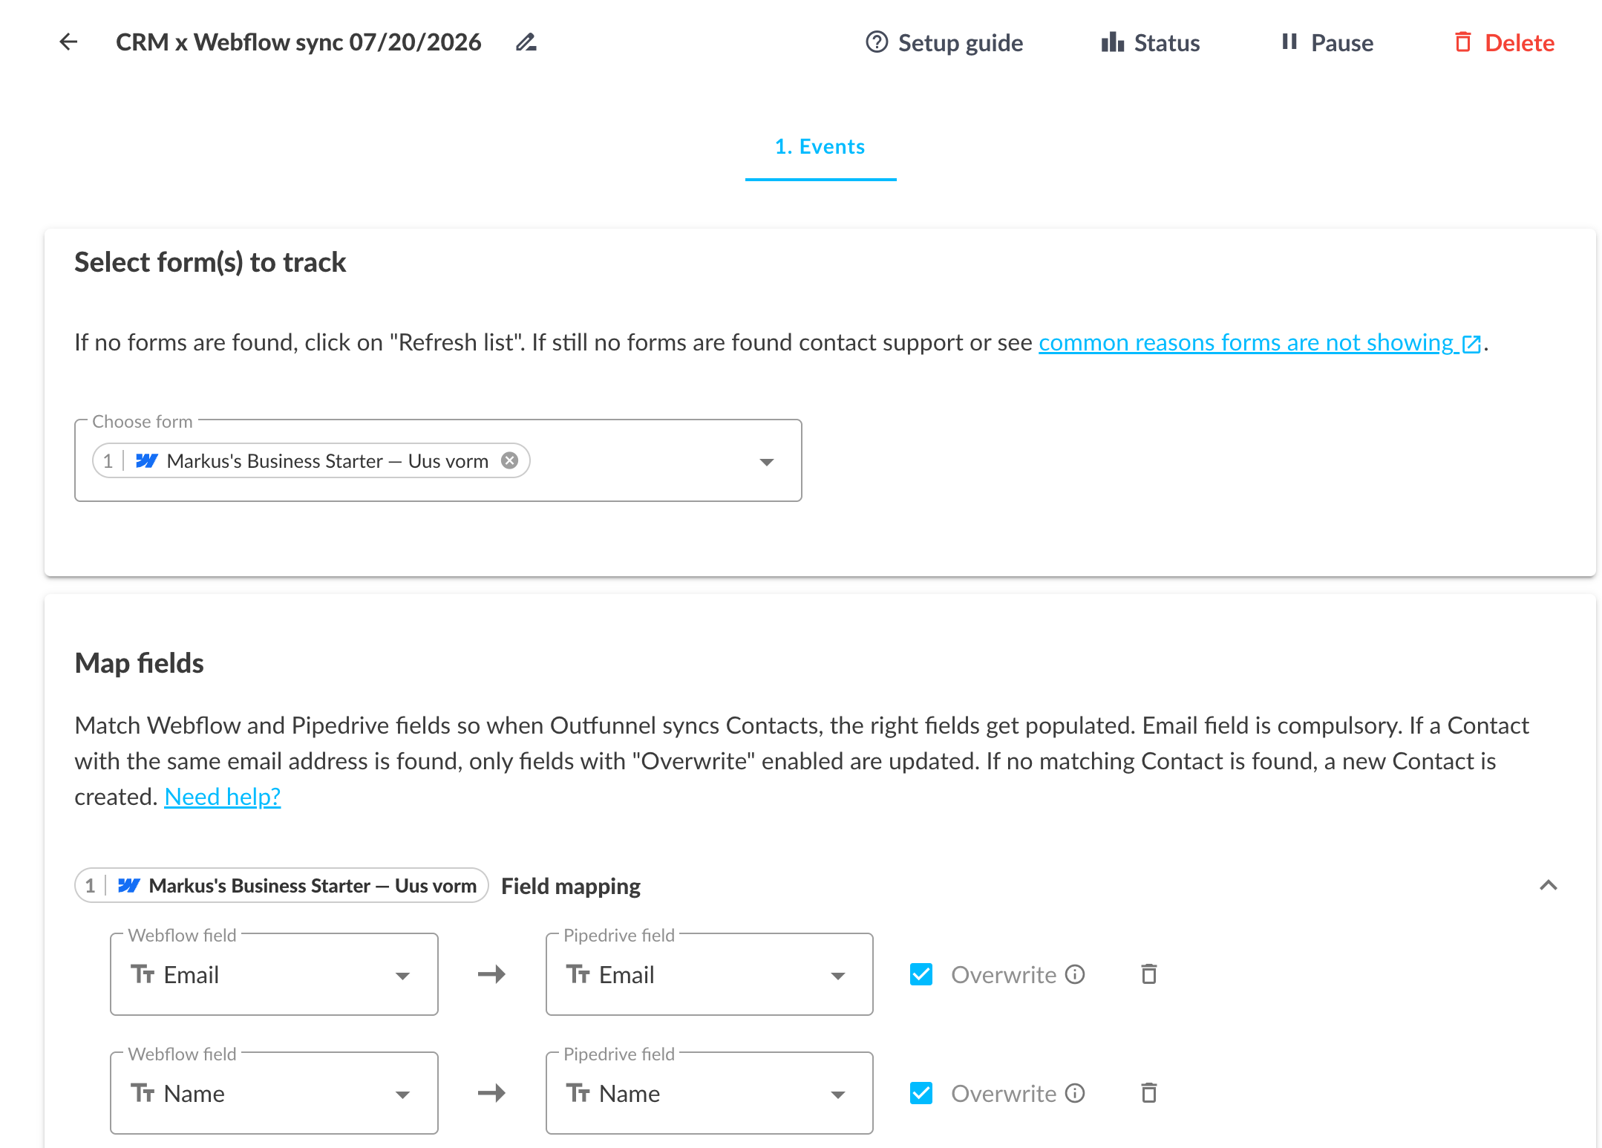Pause the sync

click(1327, 42)
